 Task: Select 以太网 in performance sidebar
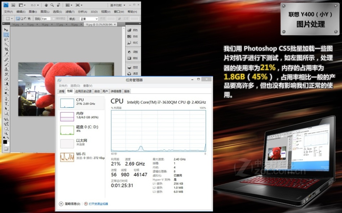coord(81,143)
